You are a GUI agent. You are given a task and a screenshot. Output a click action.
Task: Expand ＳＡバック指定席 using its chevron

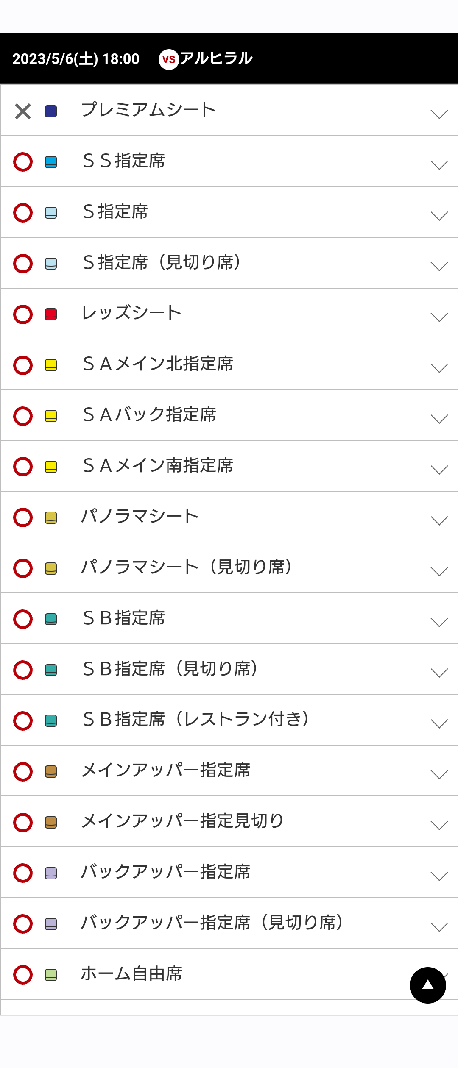439,419
